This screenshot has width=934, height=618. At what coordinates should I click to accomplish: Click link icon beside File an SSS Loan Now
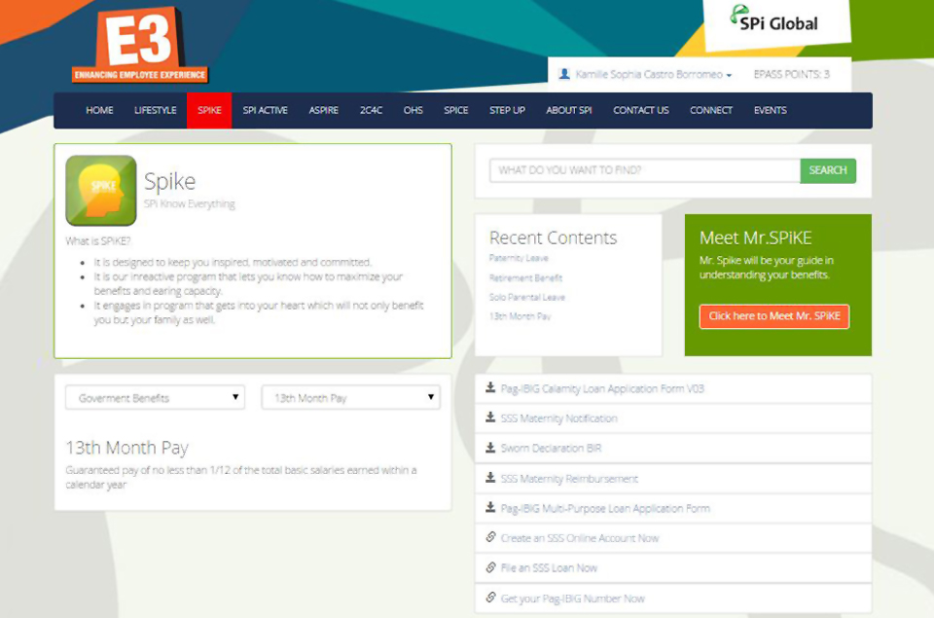(491, 568)
